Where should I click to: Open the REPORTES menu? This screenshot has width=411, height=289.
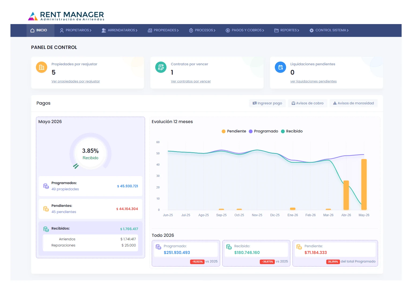[287, 30]
